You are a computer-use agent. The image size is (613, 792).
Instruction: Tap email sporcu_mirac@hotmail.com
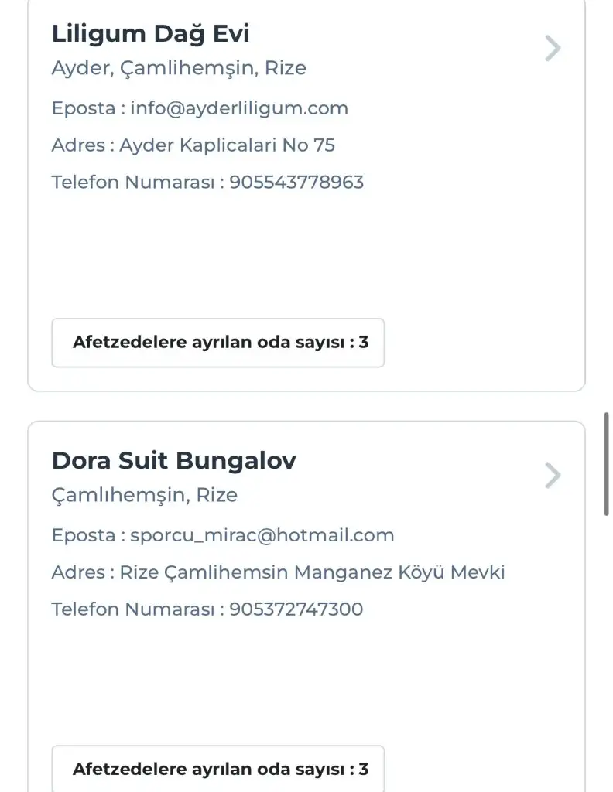coord(262,535)
